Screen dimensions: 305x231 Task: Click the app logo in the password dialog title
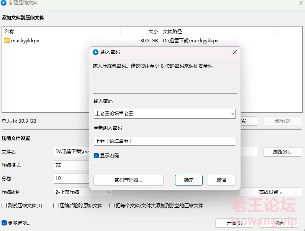click(x=96, y=52)
